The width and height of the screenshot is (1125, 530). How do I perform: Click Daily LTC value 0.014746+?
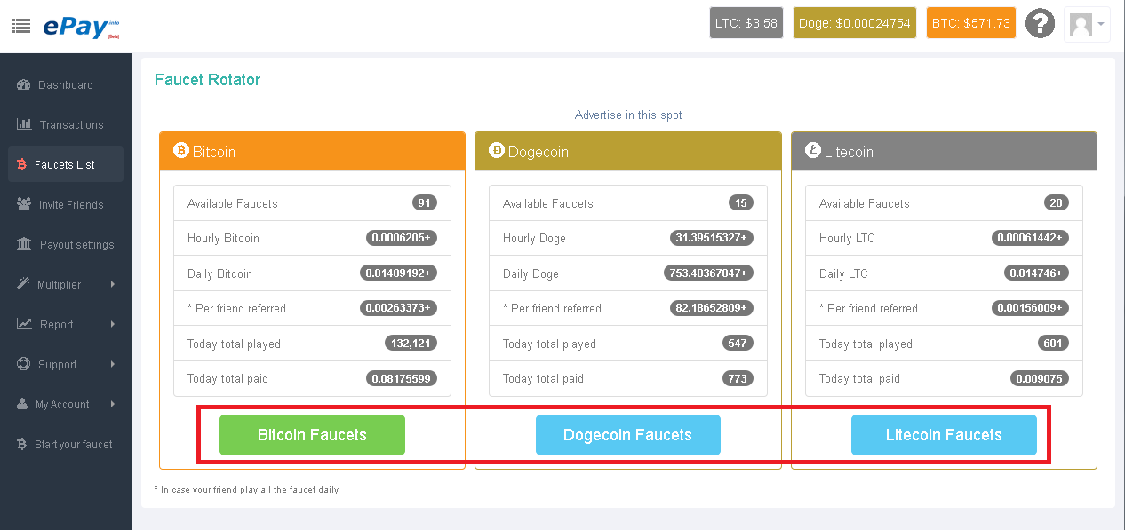1036,273
